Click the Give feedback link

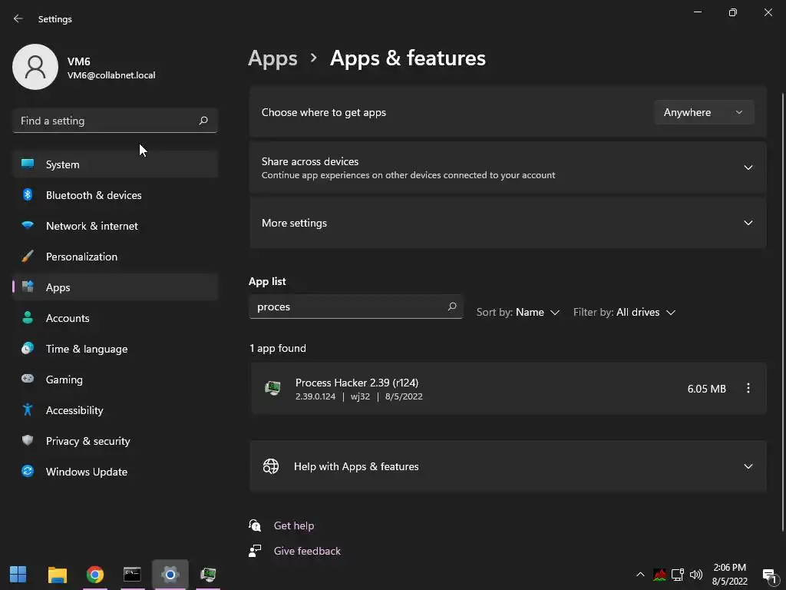tap(307, 551)
